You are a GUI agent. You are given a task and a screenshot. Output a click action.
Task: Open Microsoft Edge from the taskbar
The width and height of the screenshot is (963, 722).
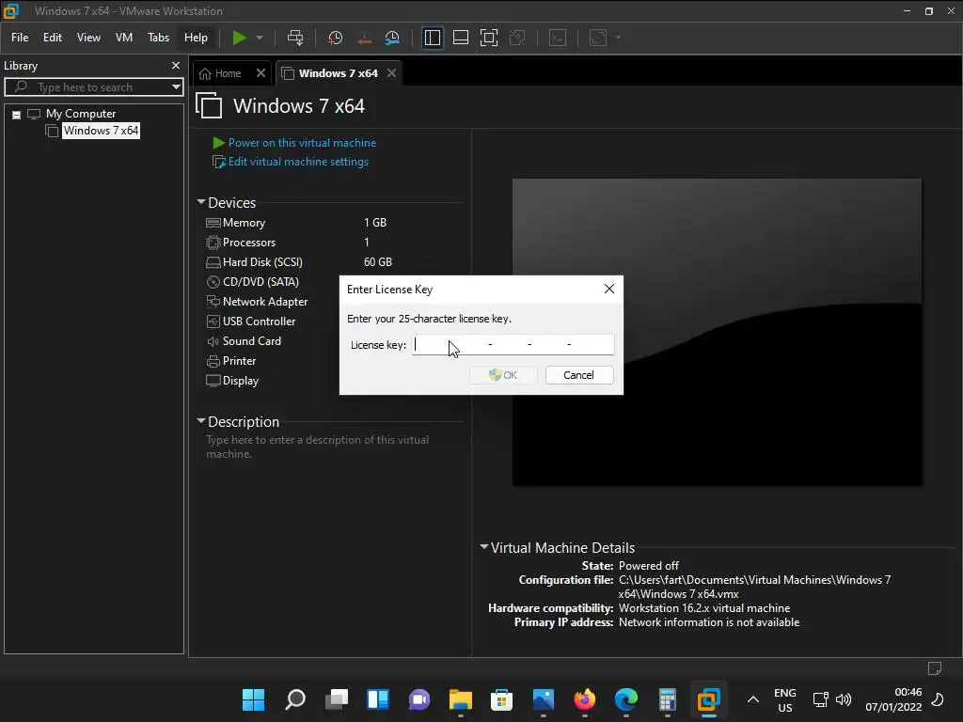(625, 698)
